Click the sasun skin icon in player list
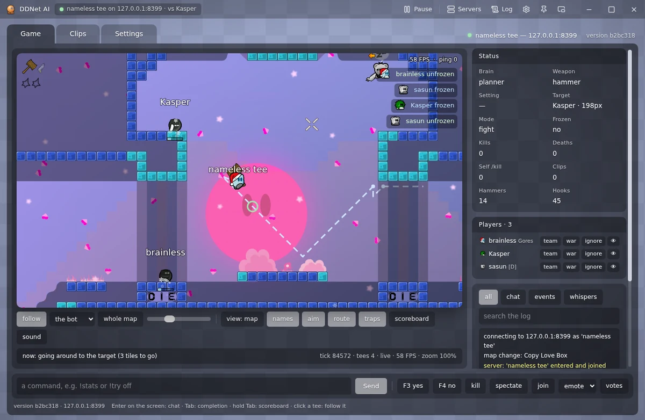 click(483, 266)
